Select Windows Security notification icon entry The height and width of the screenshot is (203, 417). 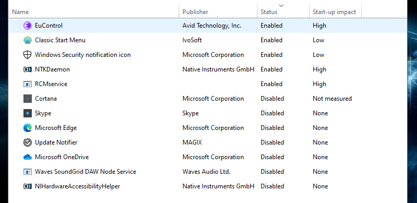[x=83, y=55]
